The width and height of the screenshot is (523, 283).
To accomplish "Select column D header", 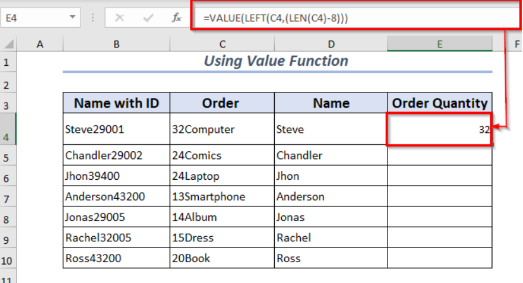I will (x=331, y=44).
